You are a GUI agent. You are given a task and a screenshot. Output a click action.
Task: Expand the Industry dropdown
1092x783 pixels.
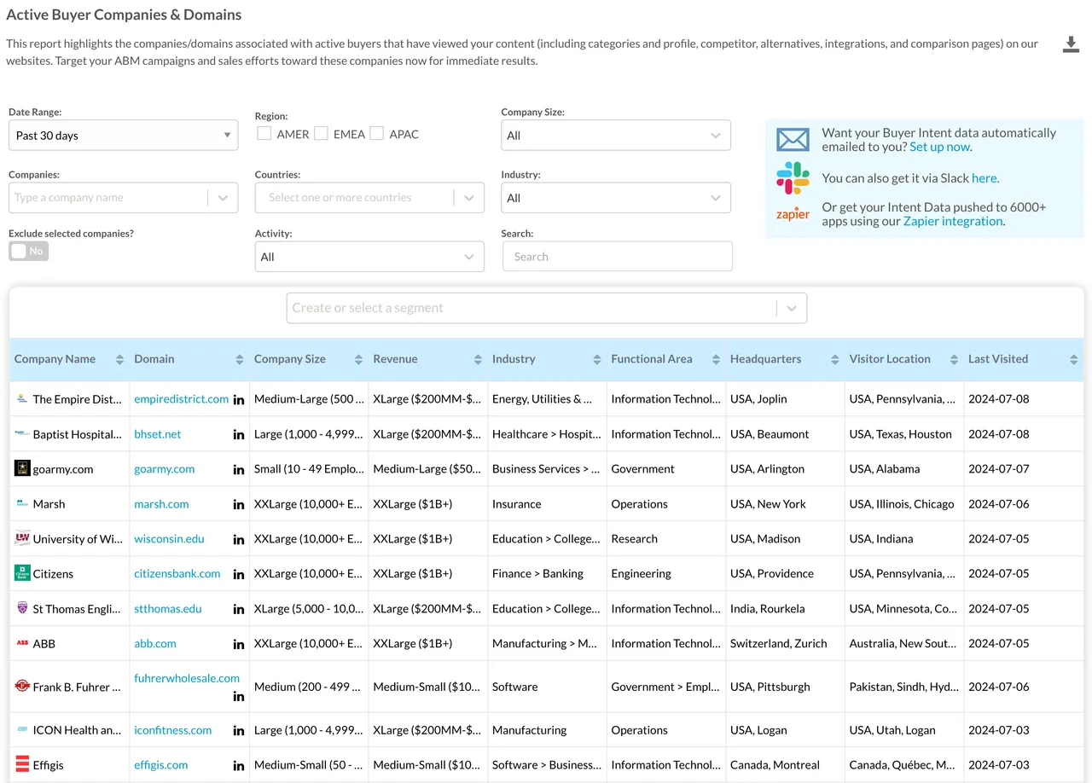coord(615,197)
